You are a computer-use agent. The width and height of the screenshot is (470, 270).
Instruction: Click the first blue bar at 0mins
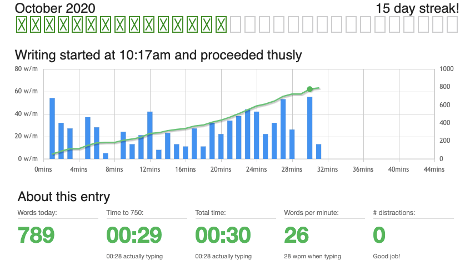[52, 128]
